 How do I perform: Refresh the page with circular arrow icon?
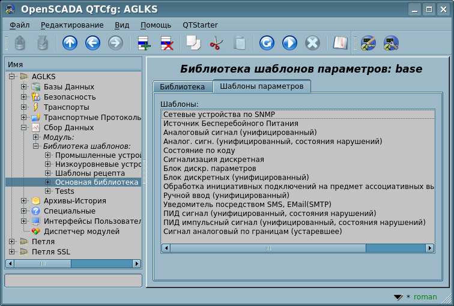click(x=267, y=43)
